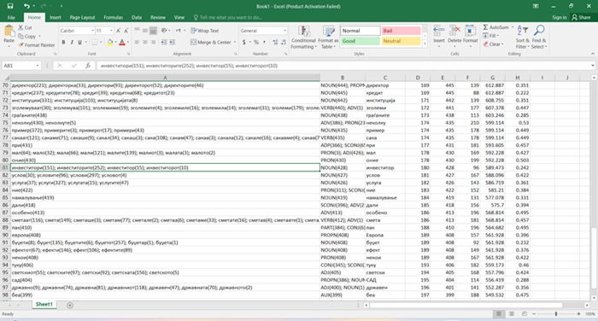
Task: Click Increase Indent icon
Action: tap(172, 43)
